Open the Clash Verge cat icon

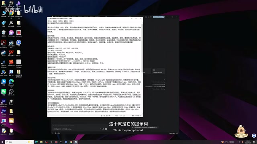tap(11, 34)
